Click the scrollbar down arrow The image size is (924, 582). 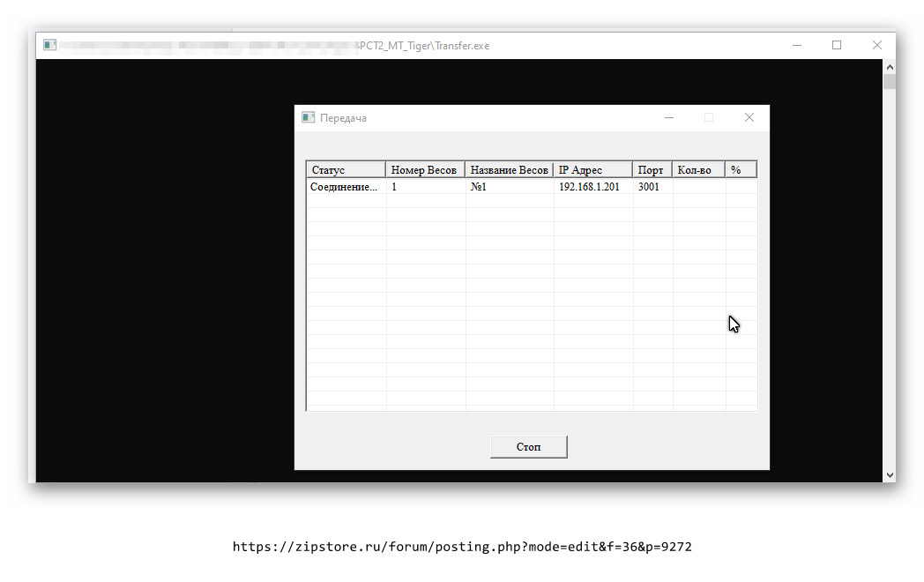(890, 474)
